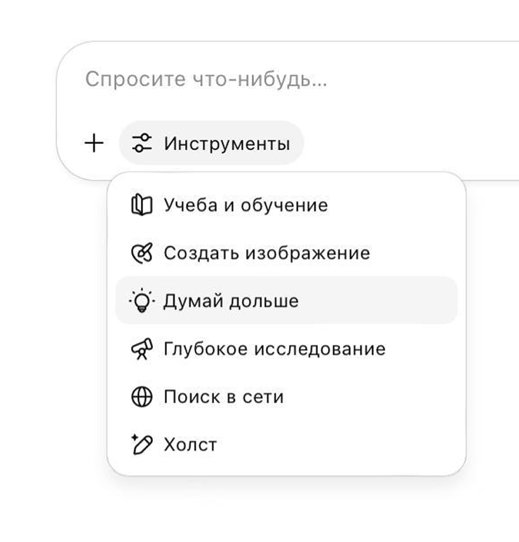519x542 pixels.
Task: Select the open book icon for Учеба
Action: [x=142, y=205]
